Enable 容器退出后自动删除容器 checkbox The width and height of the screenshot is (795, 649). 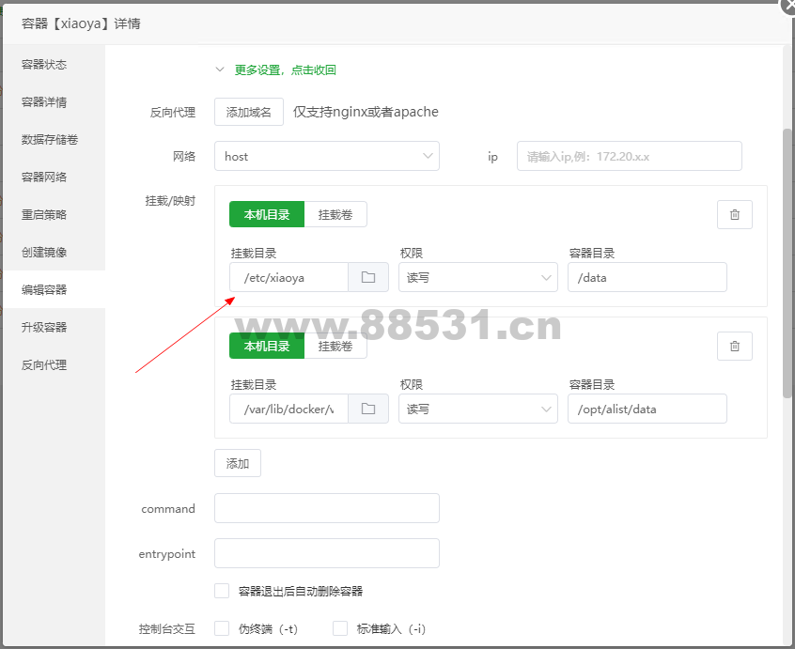coord(222,591)
